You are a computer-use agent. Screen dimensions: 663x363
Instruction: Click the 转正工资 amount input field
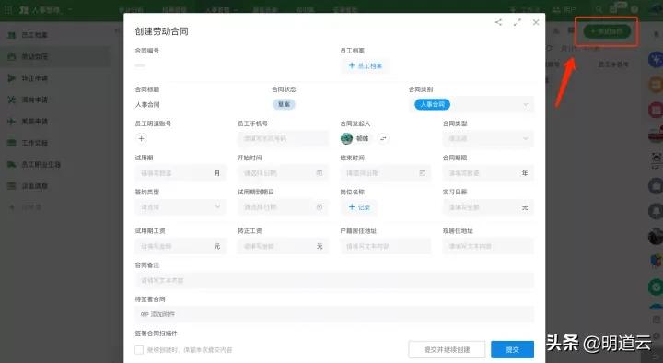284,246
